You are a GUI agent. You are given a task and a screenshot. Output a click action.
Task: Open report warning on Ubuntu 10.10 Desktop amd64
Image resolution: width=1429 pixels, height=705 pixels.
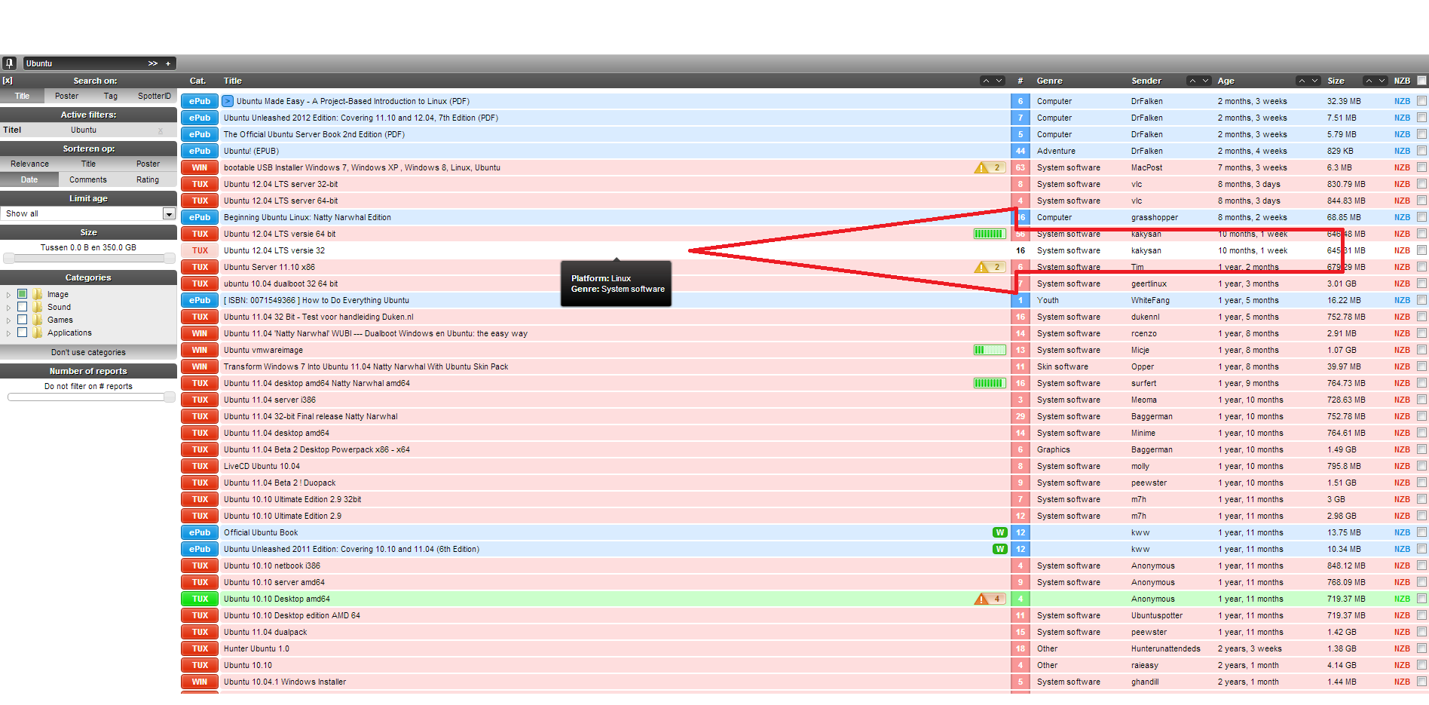[x=989, y=599]
